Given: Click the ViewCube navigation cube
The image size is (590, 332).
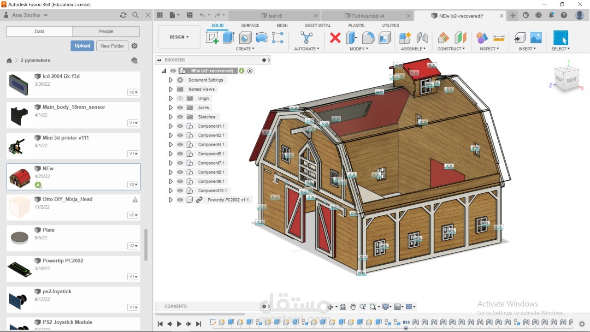Looking at the screenshot, I should pyautogui.click(x=566, y=78).
